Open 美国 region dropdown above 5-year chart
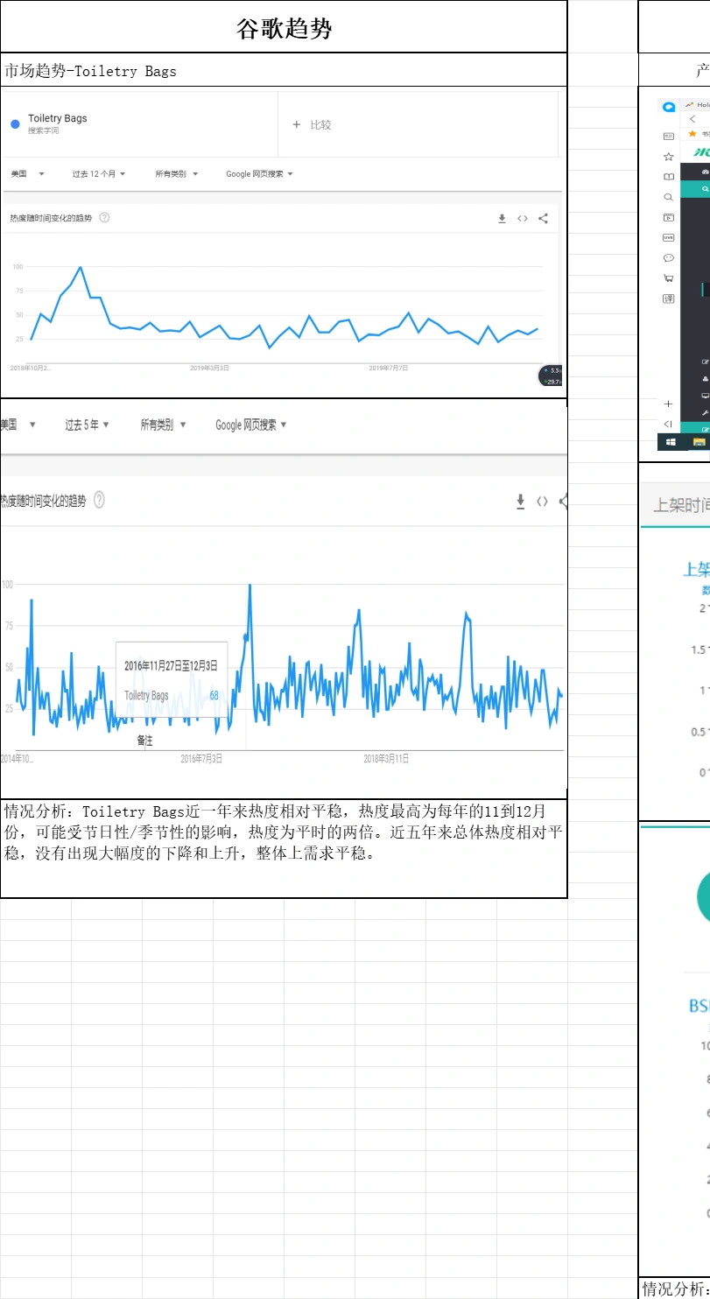 pos(18,425)
